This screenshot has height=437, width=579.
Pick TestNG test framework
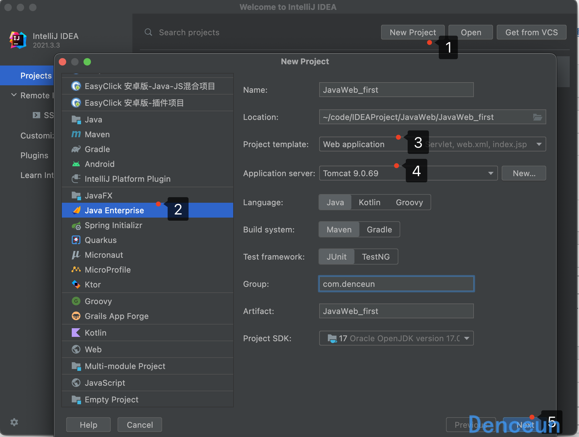tap(376, 257)
